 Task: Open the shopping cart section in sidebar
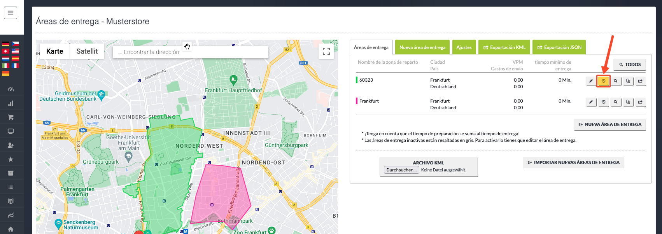point(11,117)
